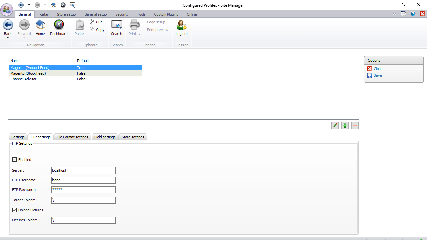This screenshot has height=240, width=427.
Task: Click the Close link in Options
Action: tap(378, 69)
